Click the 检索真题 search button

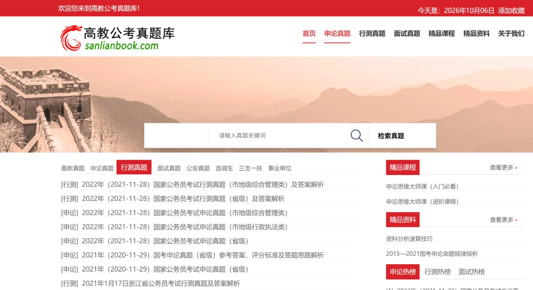click(403, 135)
